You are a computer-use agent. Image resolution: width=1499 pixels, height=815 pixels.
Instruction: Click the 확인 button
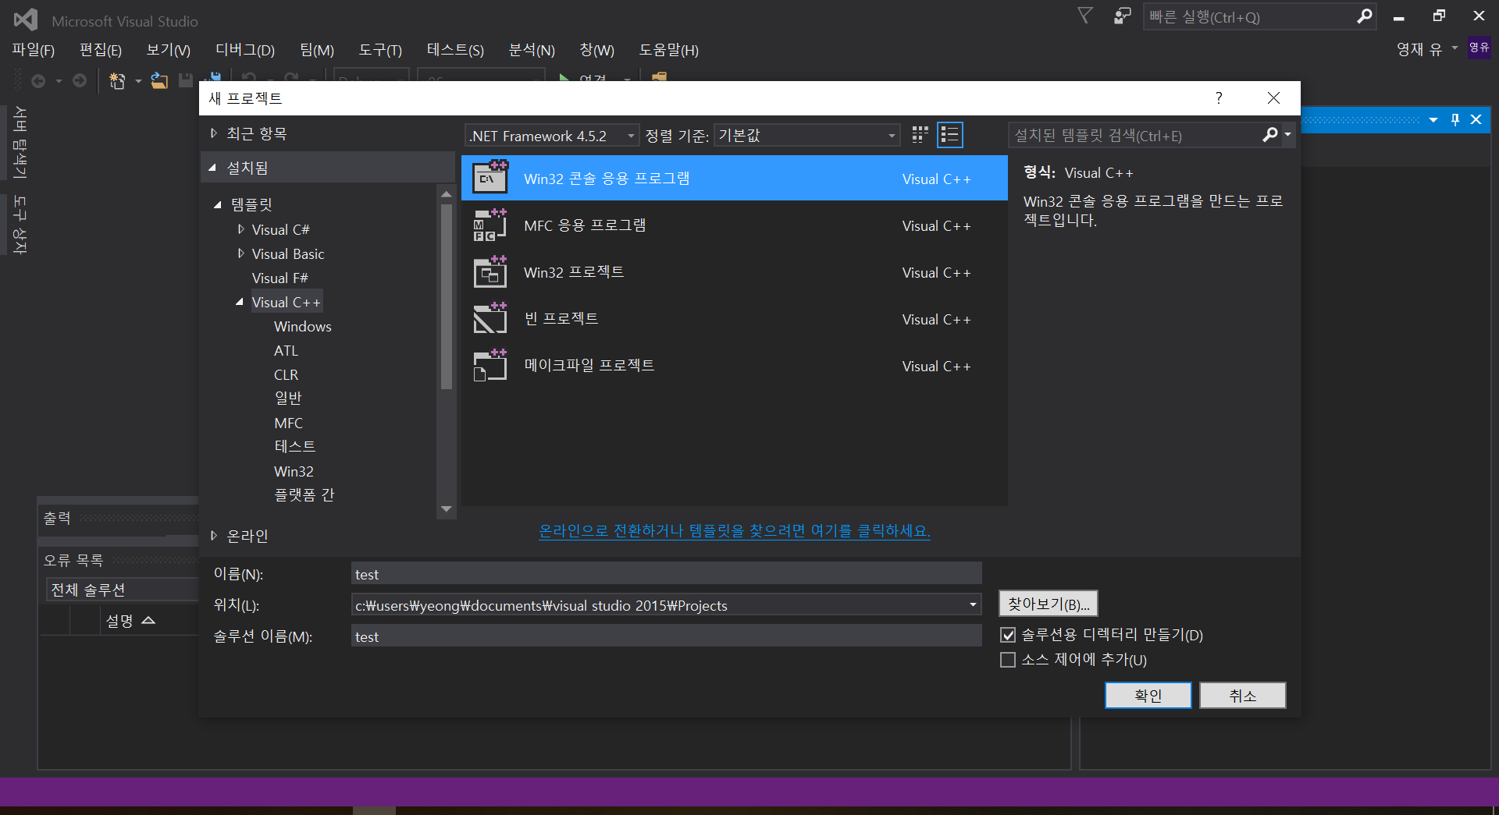1148,696
